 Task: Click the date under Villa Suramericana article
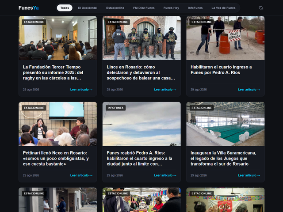[x=199, y=175]
